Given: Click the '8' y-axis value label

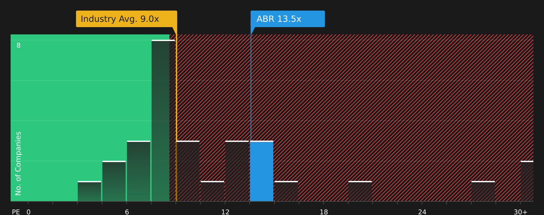Looking at the screenshot, I should pos(19,46).
